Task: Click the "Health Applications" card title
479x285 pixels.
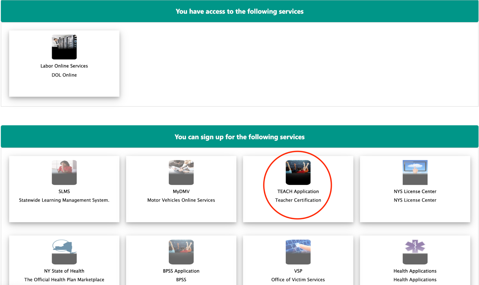Action: 415,271
